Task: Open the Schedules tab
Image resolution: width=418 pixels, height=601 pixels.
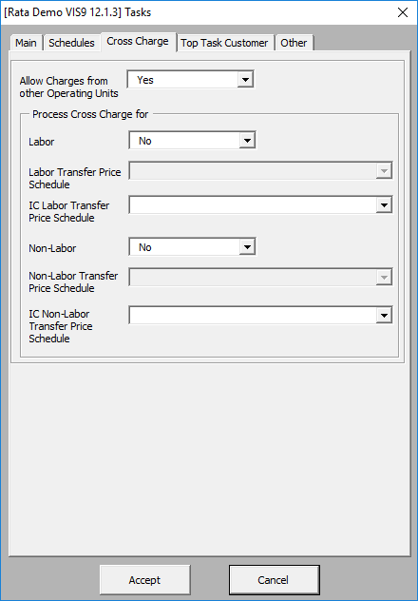Action: pos(71,43)
